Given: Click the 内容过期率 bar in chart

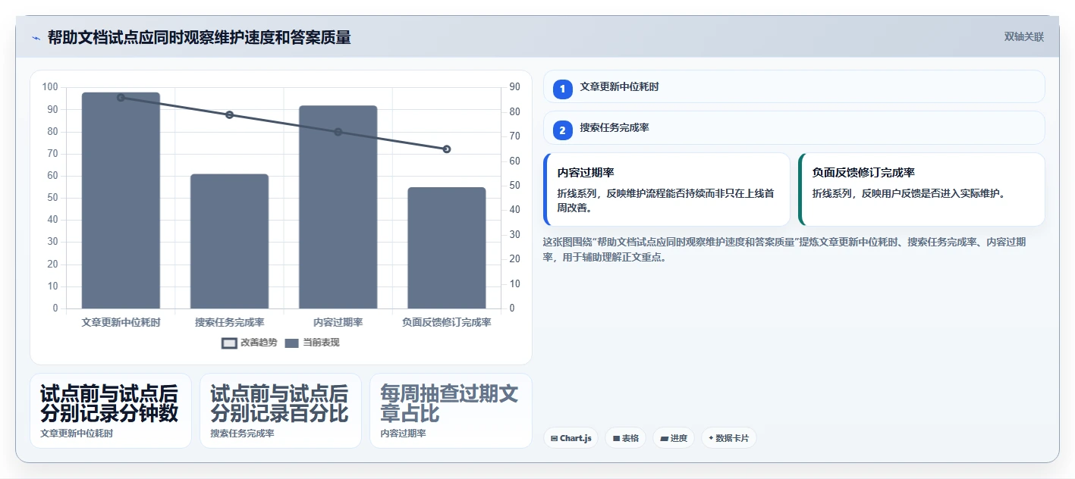Looking at the screenshot, I should click(338, 207).
